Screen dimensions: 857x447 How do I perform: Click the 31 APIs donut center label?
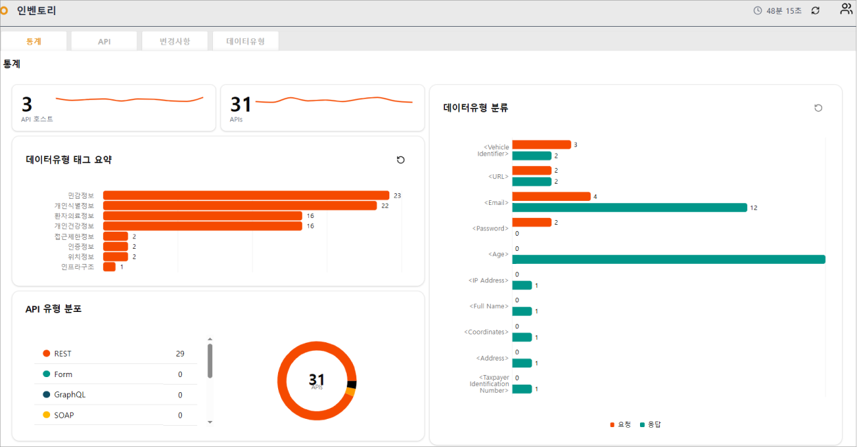[x=317, y=380]
